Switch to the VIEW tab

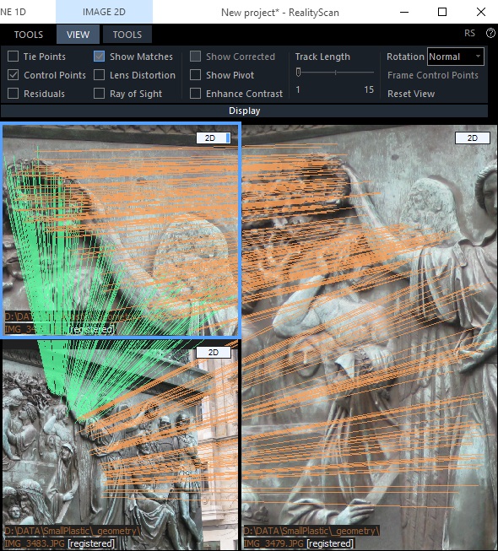[78, 35]
